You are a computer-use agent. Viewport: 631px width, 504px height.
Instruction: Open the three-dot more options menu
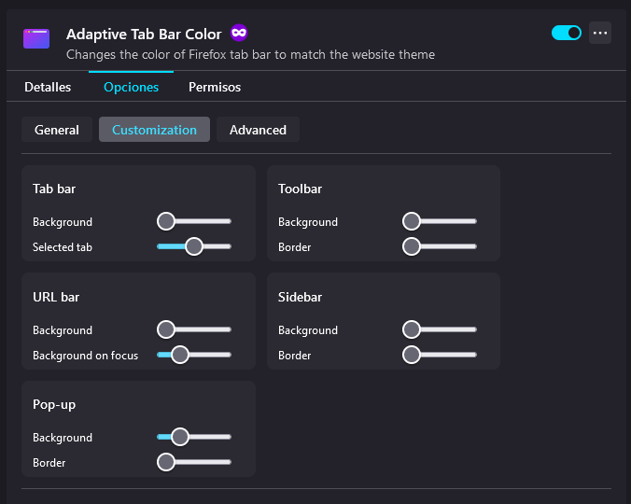coord(600,33)
